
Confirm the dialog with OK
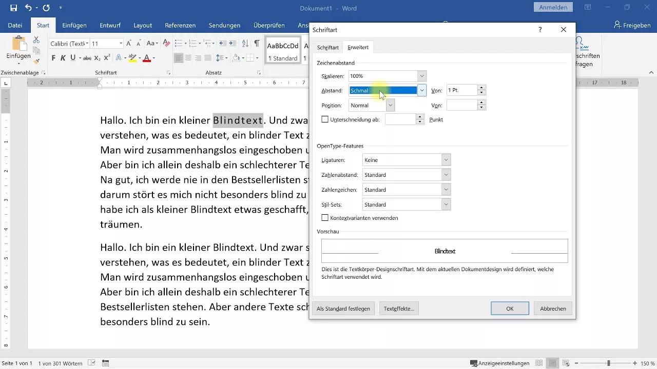click(x=509, y=308)
